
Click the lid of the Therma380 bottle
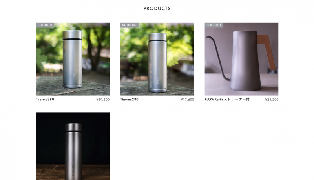point(72,35)
